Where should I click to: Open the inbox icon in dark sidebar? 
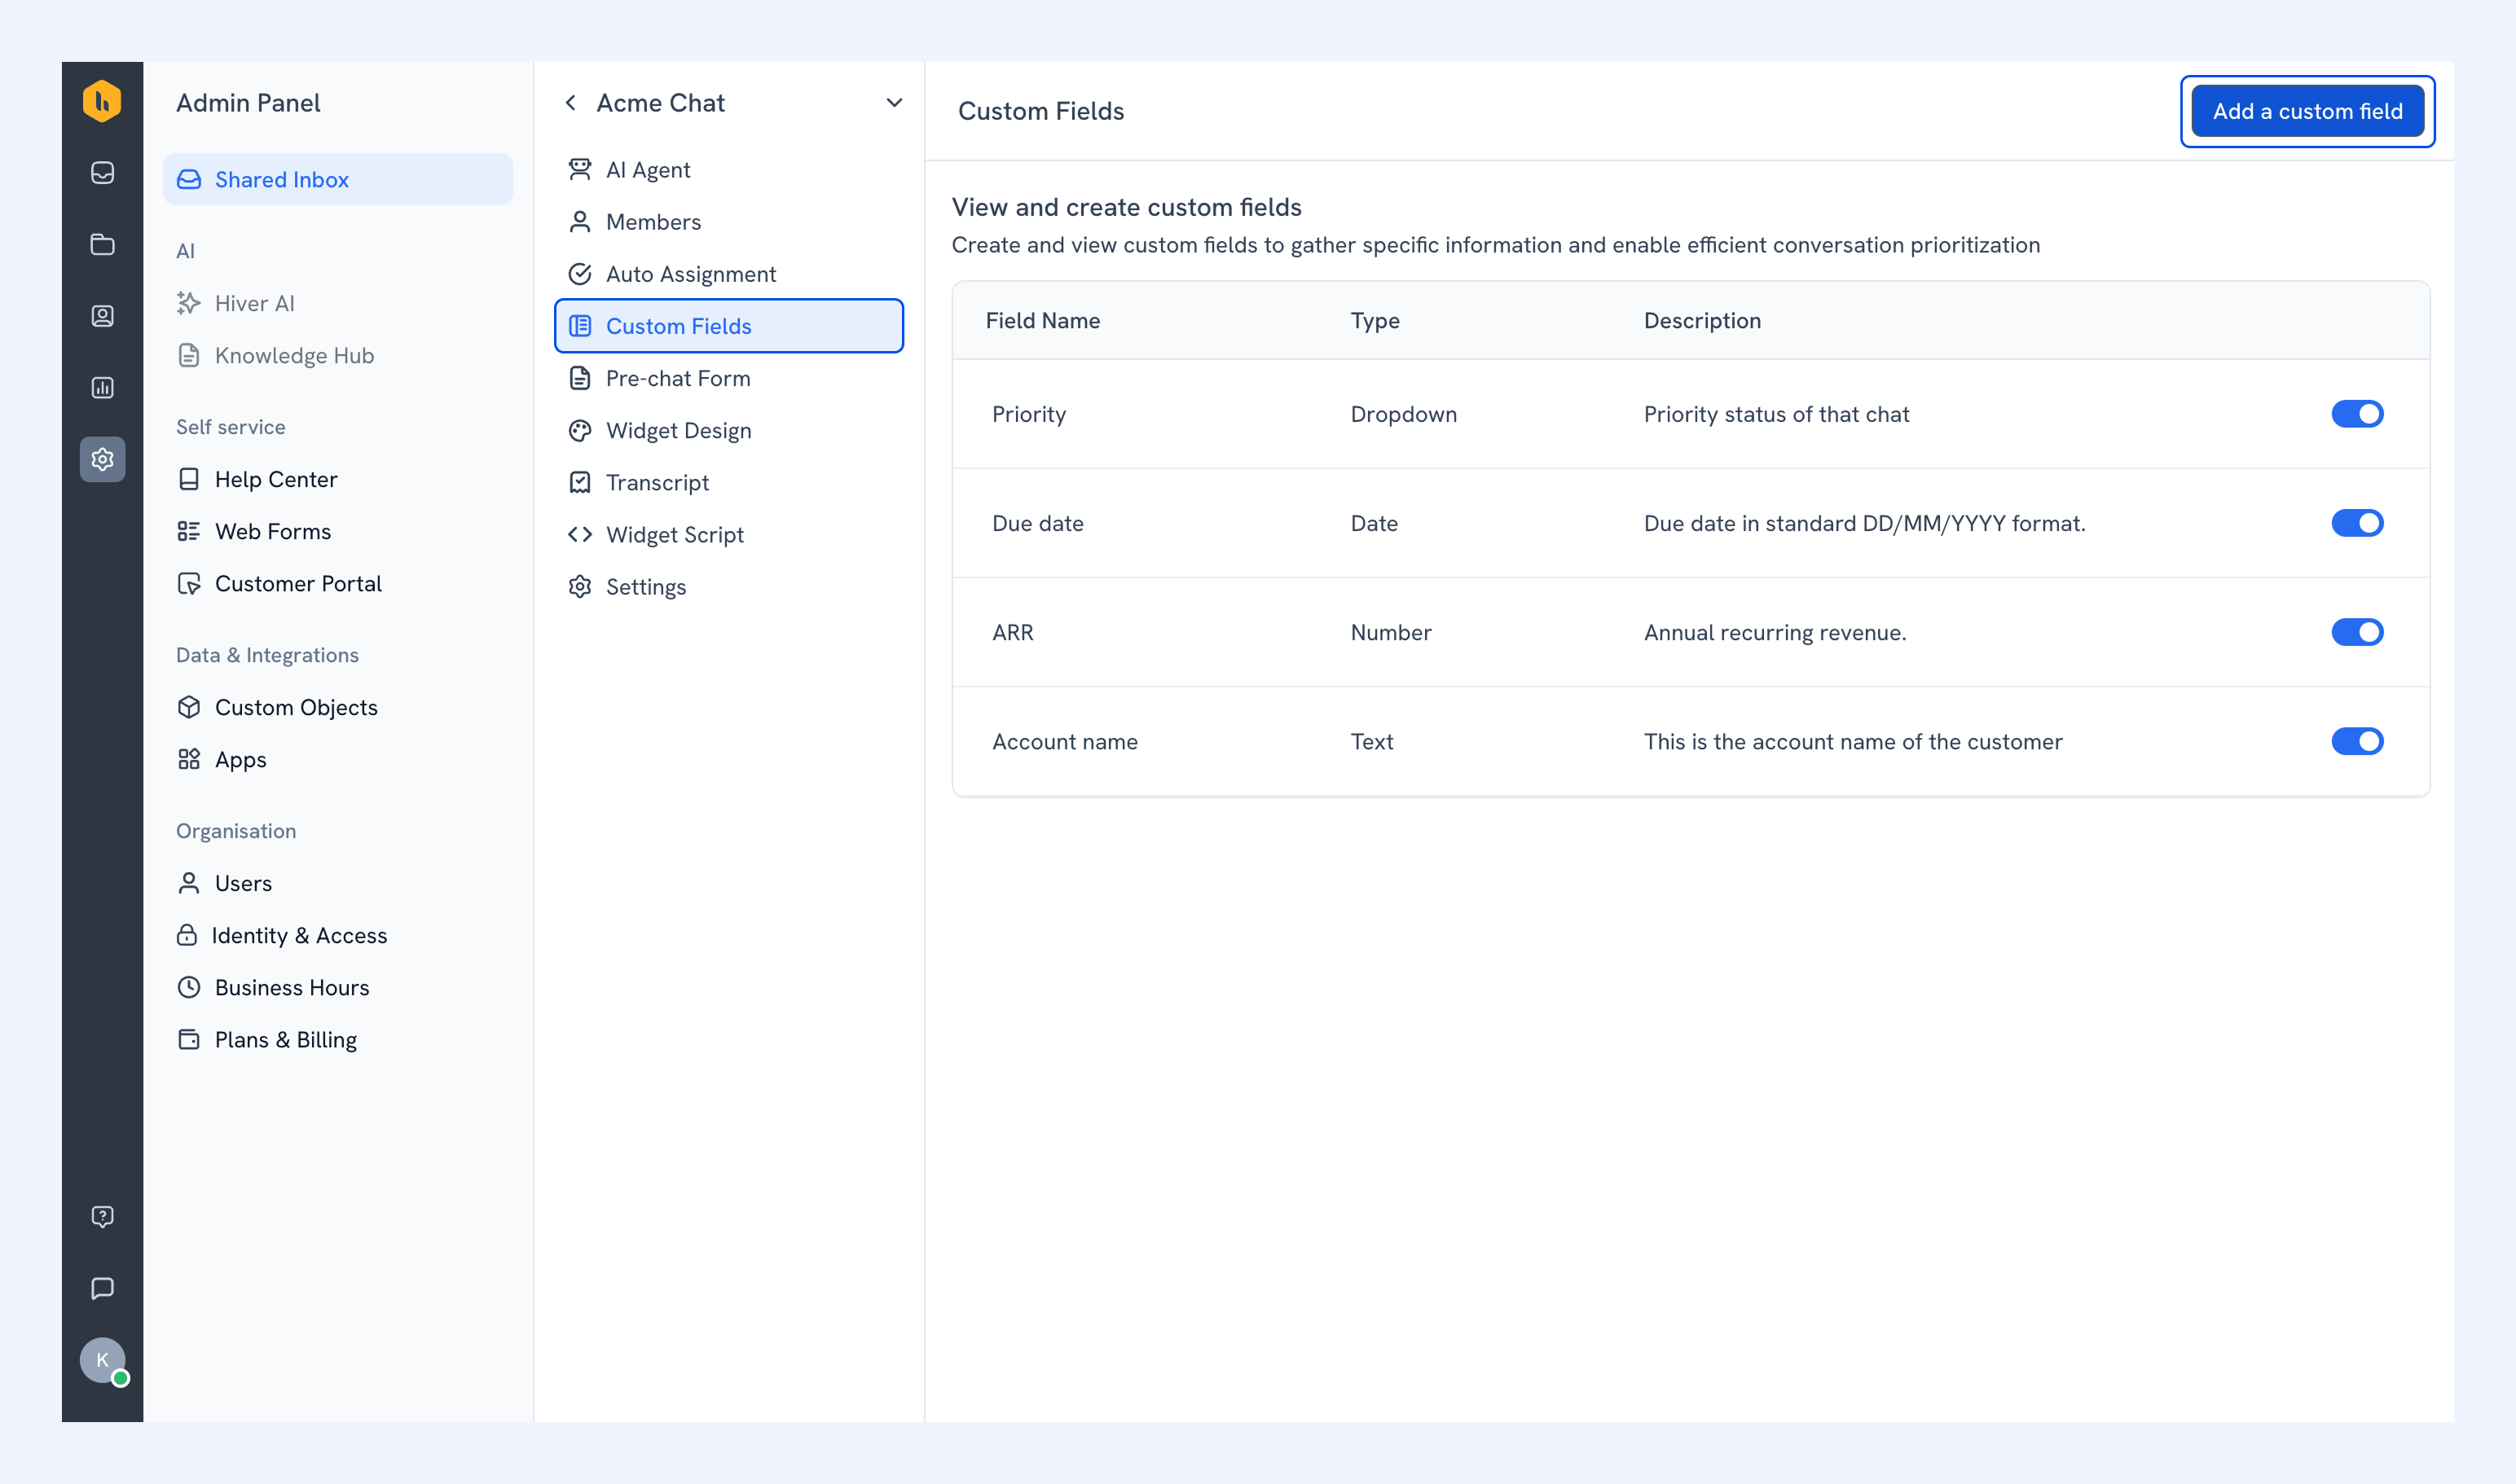102,173
